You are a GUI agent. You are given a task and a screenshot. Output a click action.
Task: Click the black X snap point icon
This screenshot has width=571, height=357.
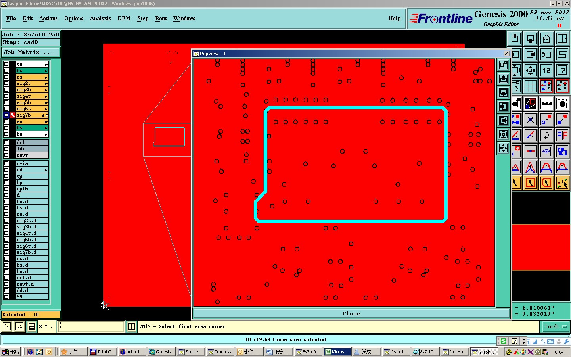coord(531,119)
